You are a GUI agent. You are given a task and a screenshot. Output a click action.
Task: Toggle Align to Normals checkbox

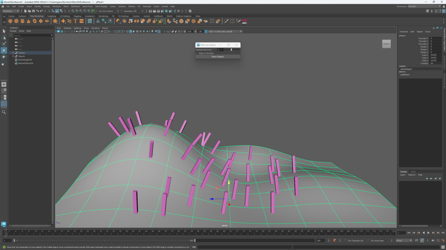pos(197,53)
